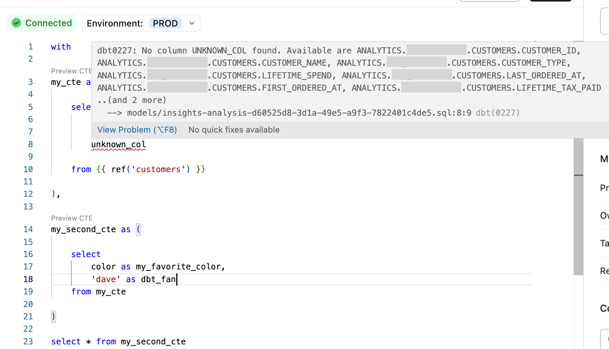Image resolution: width=609 pixels, height=349 pixels.
Task: Click my_second_cte in final select statement
Action: point(153,342)
